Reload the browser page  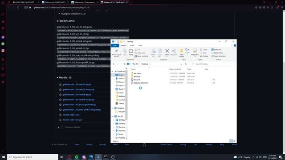tap(18, 8)
